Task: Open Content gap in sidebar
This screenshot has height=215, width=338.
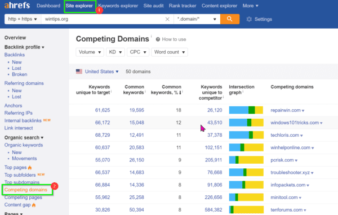Action: 17,205
